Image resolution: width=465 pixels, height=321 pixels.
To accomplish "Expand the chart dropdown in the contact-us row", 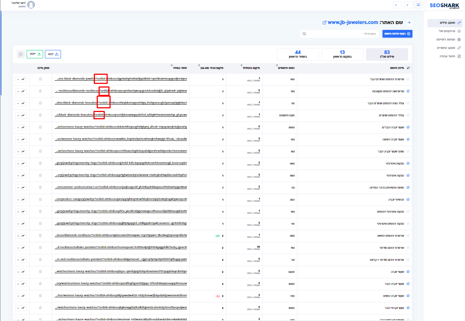I will point(21,187).
